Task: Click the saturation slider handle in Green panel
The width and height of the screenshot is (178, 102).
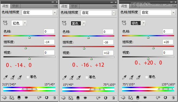Action: [x=153, y=48]
